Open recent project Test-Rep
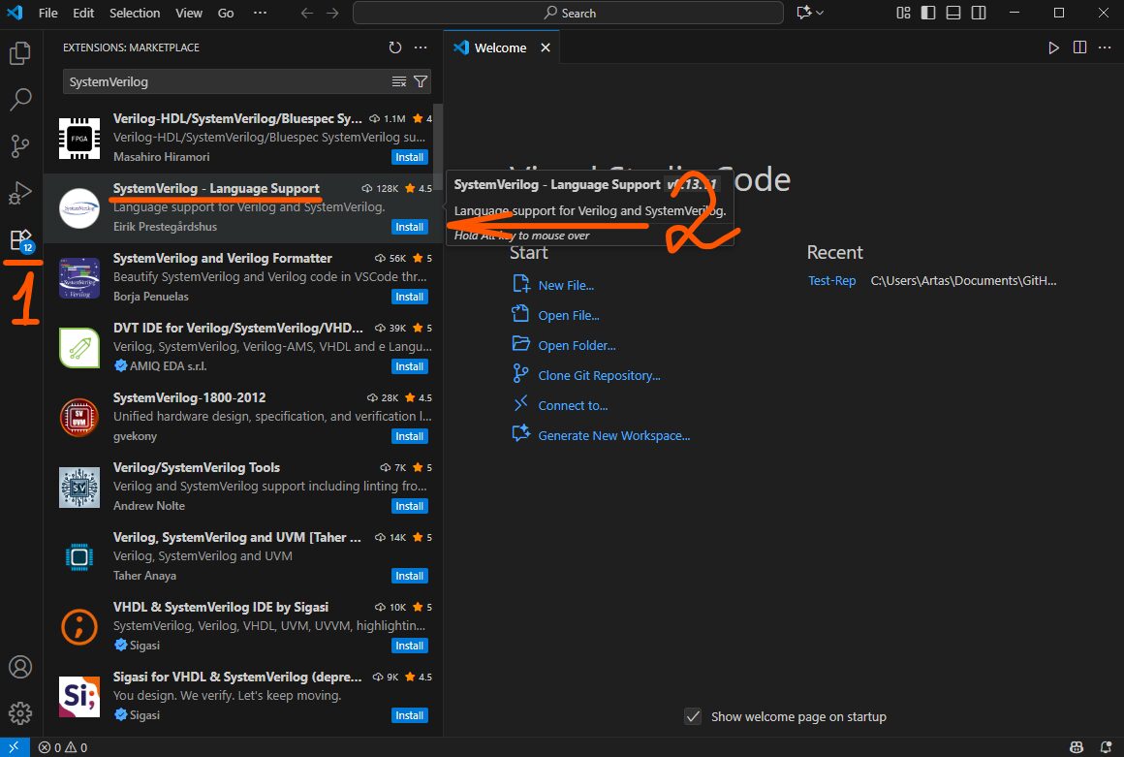 pyautogui.click(x=831, y=280)
